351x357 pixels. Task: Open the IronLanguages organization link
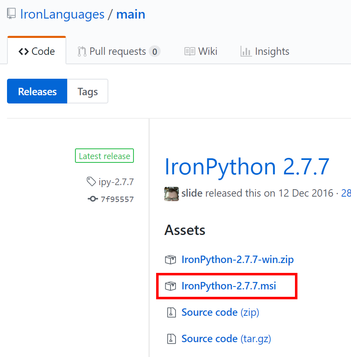62,14
